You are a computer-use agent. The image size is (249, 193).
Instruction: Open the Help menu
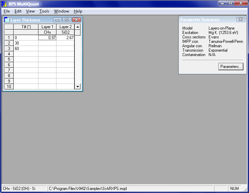[x=78, y=11]
